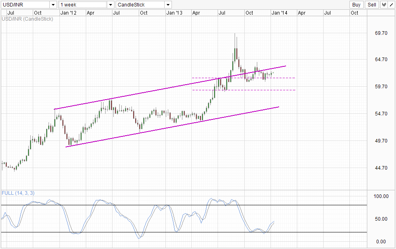Click the CandleStick style field
This screenshot has width=396, height=249.
point(140,5)
